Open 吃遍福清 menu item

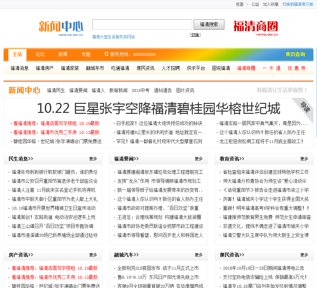(120, 68)
